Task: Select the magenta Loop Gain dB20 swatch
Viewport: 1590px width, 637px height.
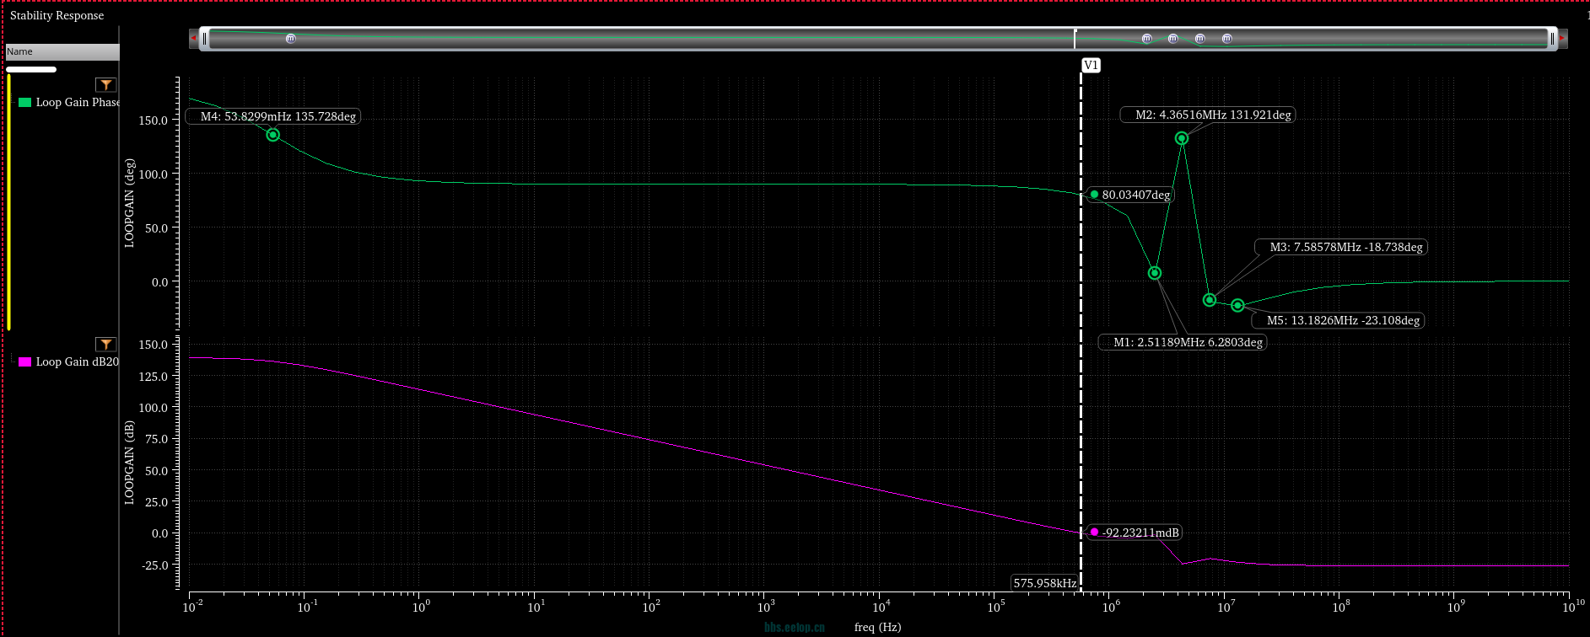Action: click(x=25, y=362)
